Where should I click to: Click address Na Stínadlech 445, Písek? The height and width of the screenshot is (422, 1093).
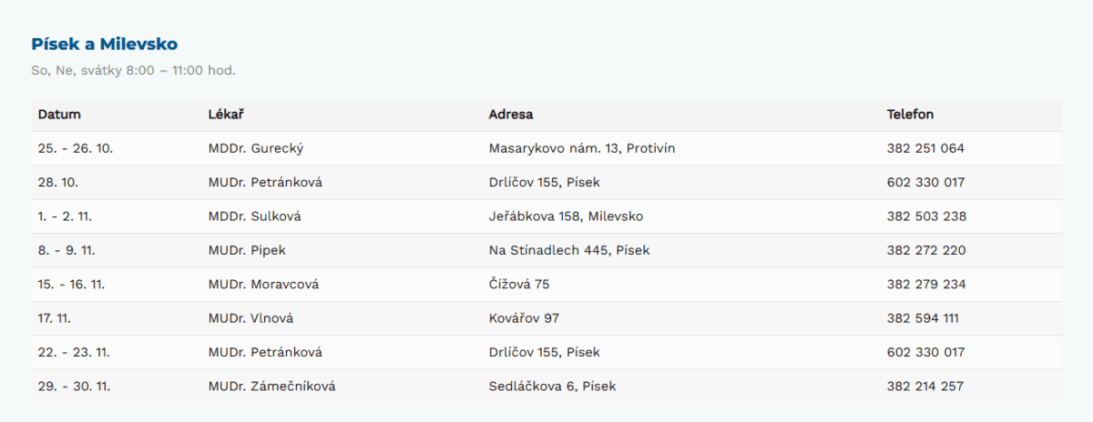coord(569,250)
